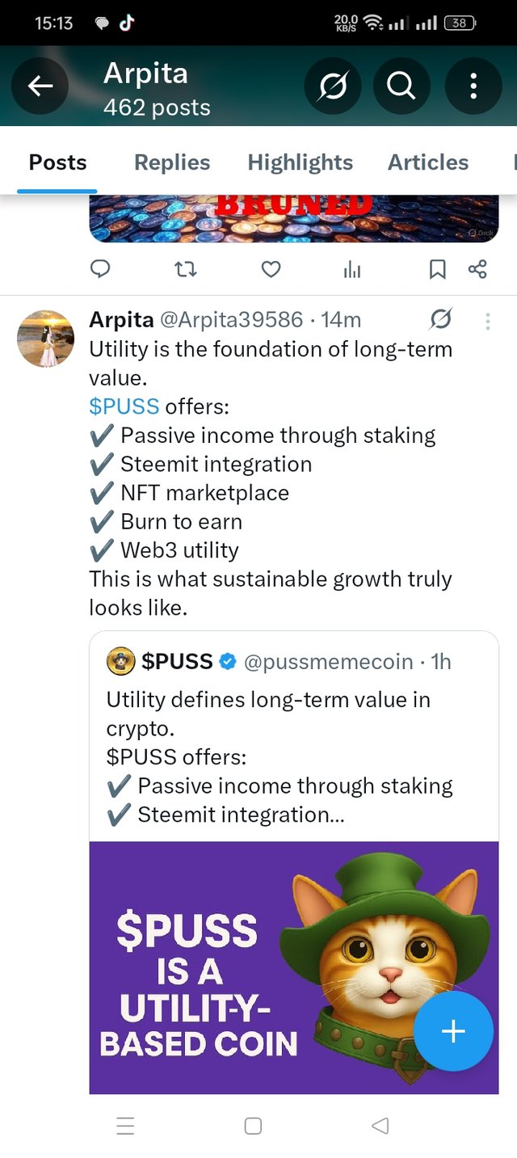This screenshot has width=517, height=1158.
Task: Share the post via share icon
Action: 477,269
